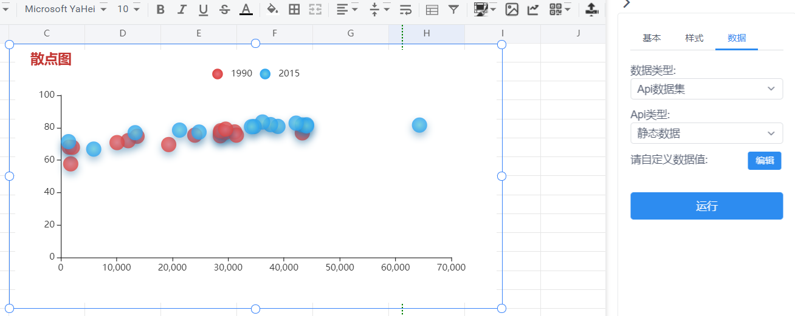This screenshot has width=795, height=316.
Task: Click the text wrap icon
Action: 405,9
